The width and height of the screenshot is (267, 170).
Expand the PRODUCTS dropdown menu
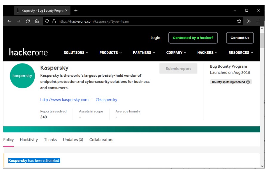click(111, 52)
